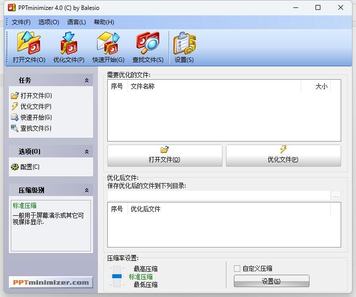
Task: Open 设置(S) from the toolbar
Action: [184, 47]
